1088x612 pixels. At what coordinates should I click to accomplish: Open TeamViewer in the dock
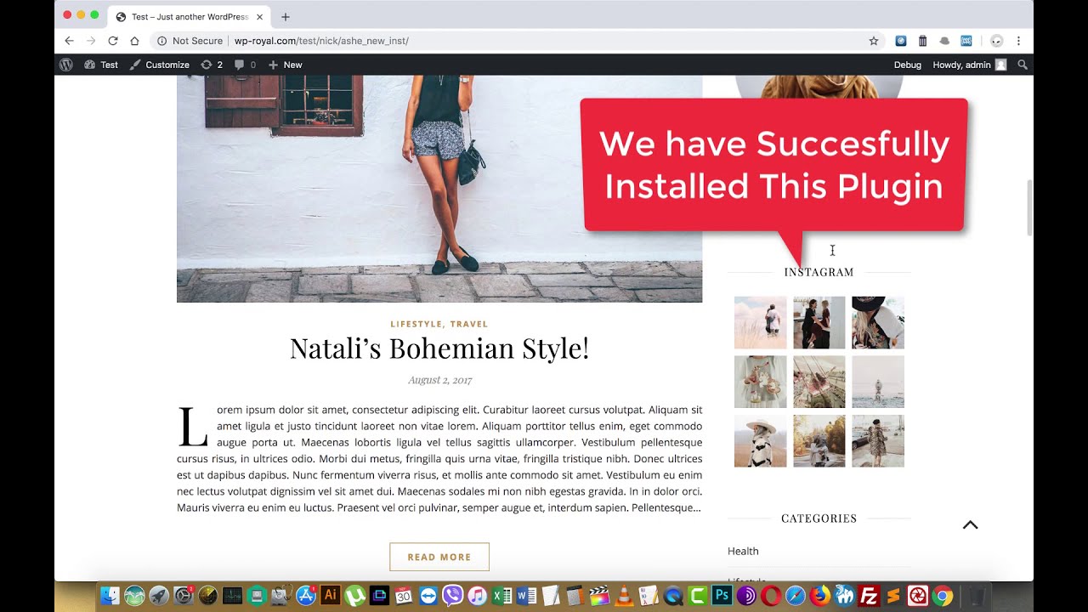(x=428, y=596)
